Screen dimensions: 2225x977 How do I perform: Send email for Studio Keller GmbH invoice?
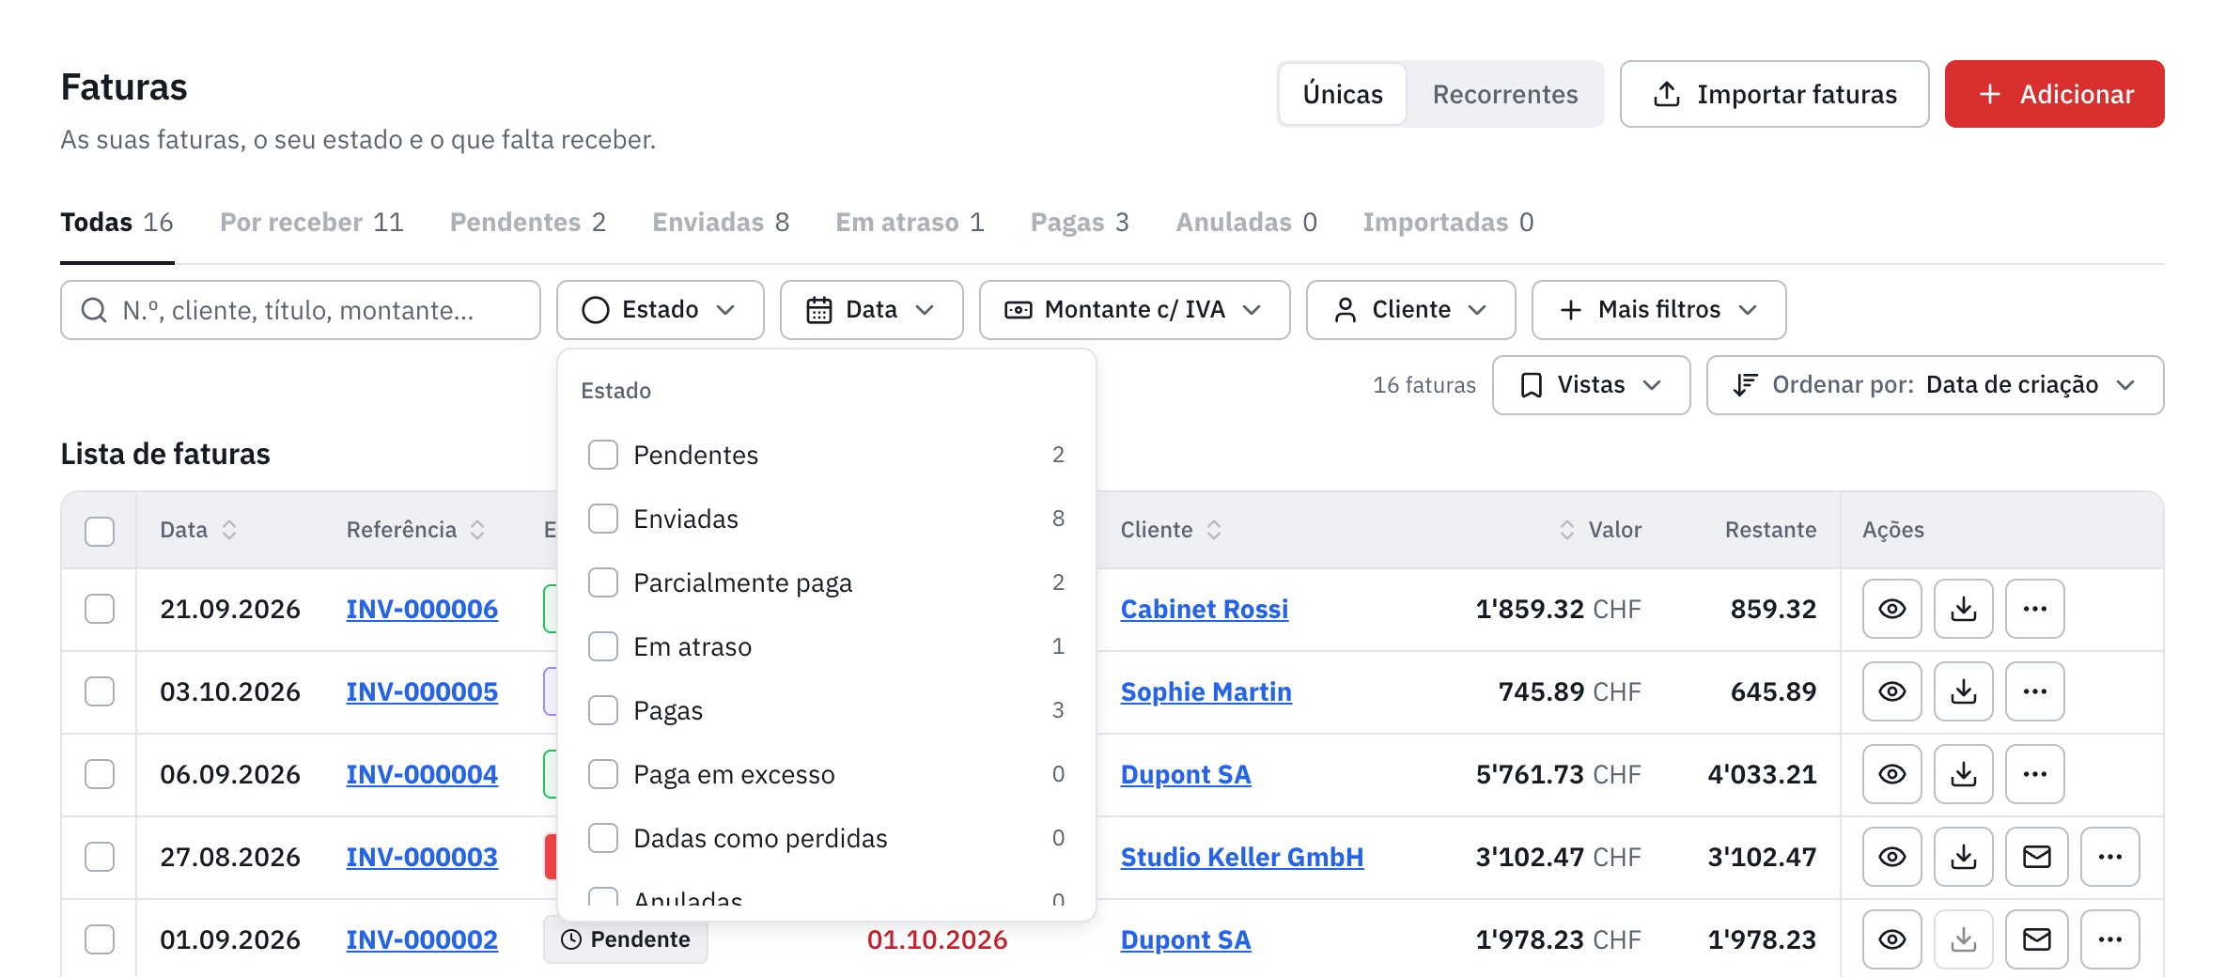pos(2036,857)
